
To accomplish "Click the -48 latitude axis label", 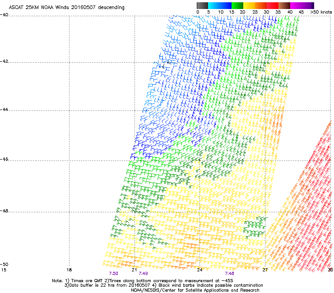I will point(4,211).
